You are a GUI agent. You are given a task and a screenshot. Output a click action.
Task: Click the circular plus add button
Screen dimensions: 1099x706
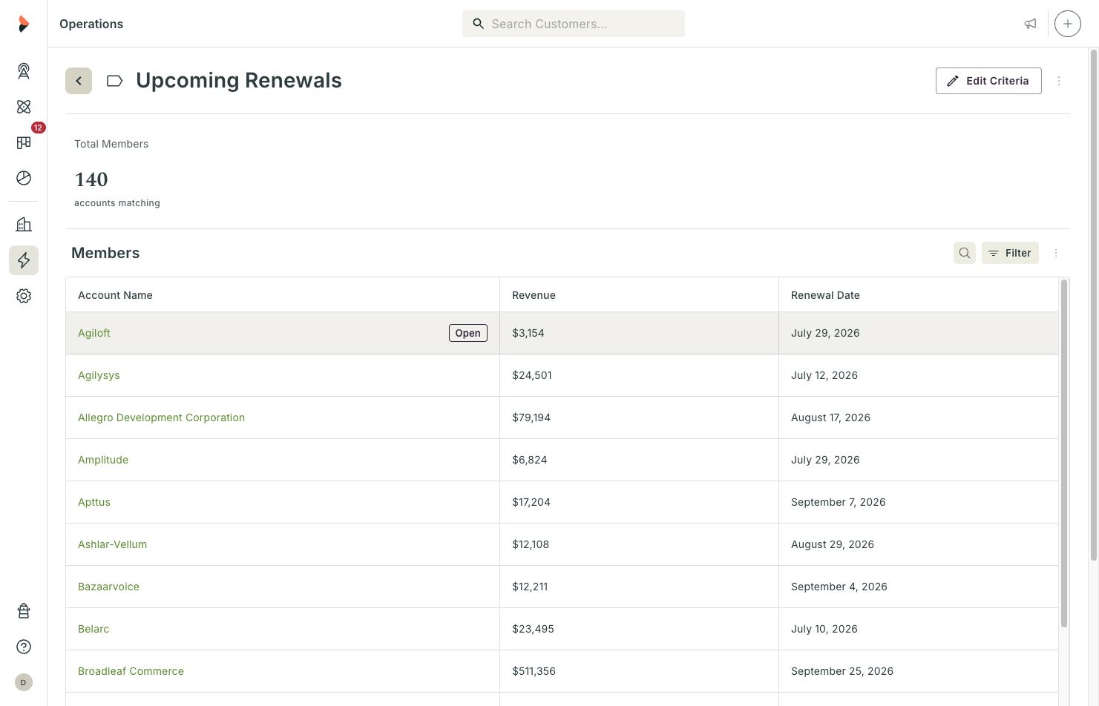[1068, 24]
